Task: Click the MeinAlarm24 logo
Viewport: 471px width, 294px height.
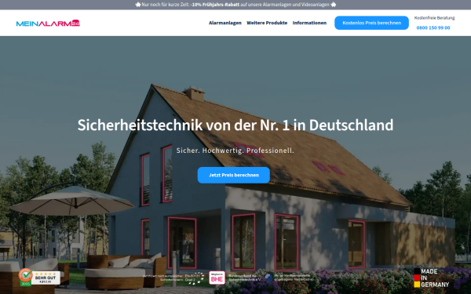Action: point(48,23)
